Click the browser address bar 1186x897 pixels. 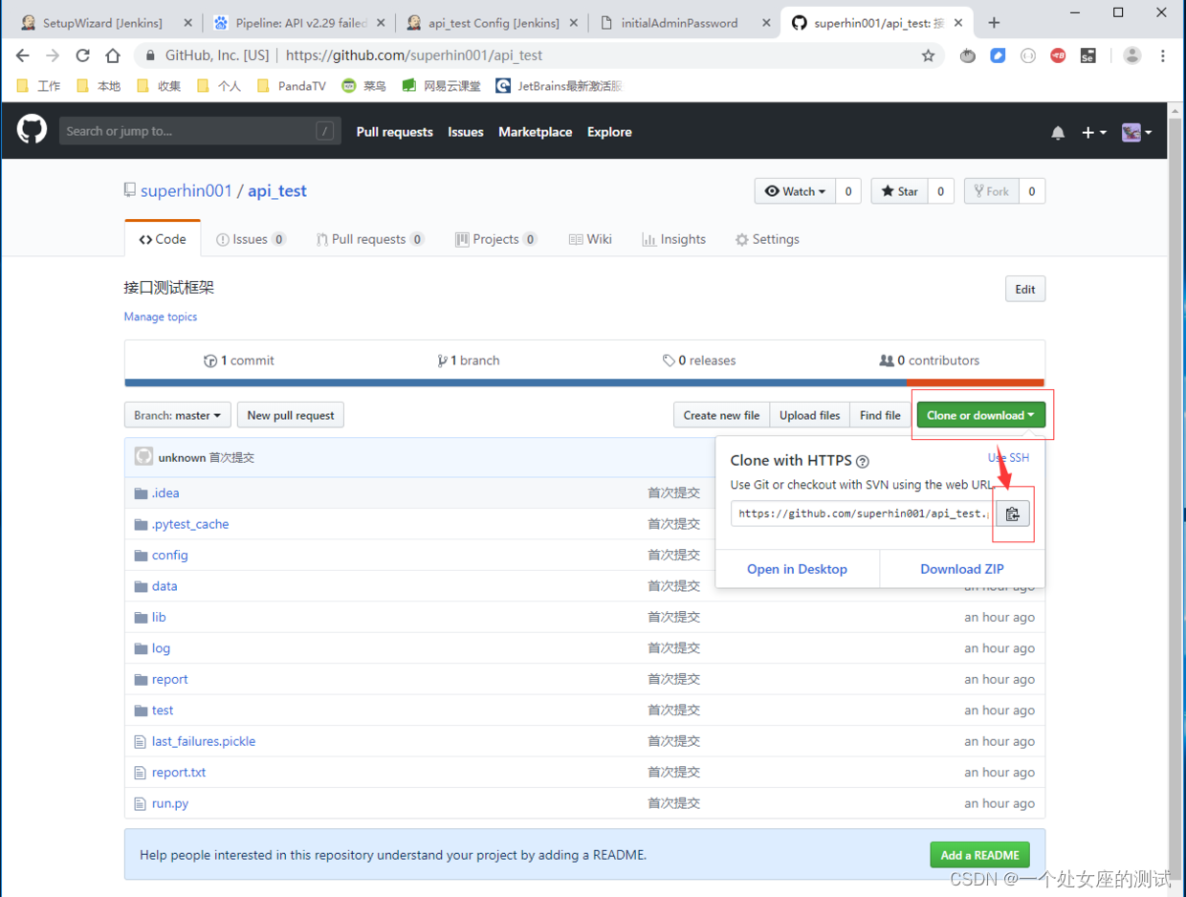coord(538,55)
